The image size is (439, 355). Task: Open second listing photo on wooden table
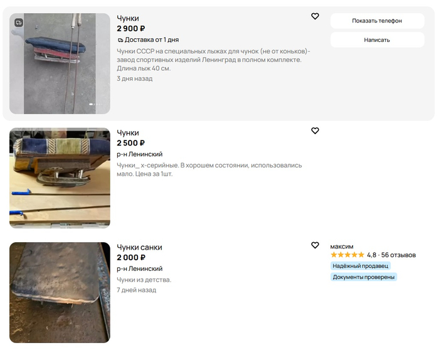point(60,178)
